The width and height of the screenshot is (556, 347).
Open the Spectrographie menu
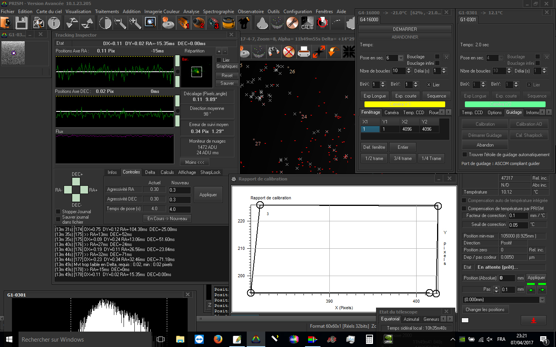click(218, 12)
